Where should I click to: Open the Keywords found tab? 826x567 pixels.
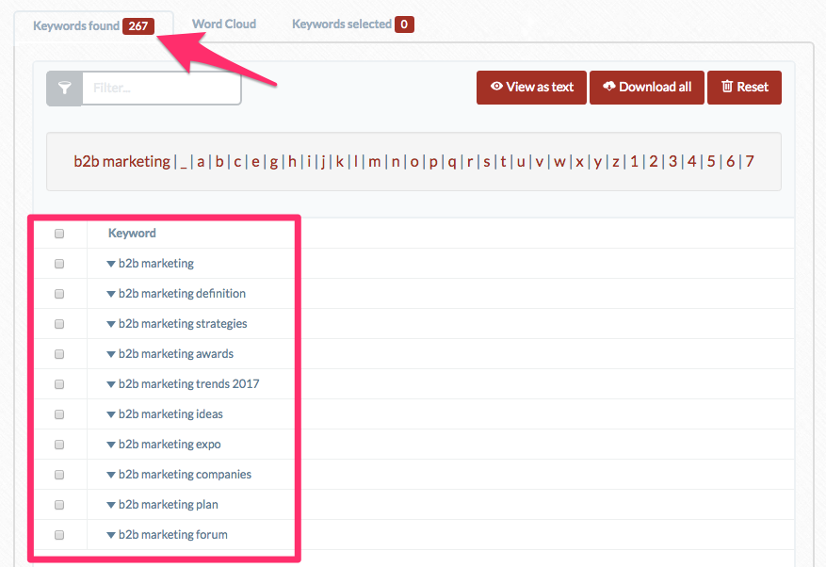(x=93, y=25)
